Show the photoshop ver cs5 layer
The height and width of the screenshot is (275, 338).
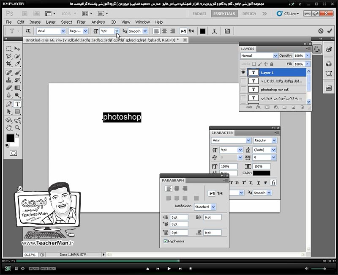pyautogui.click(x=243, y=89)
